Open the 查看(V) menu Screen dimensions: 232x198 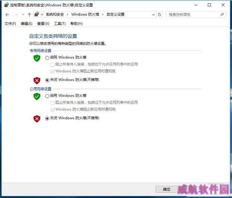[x=43, y=23]
